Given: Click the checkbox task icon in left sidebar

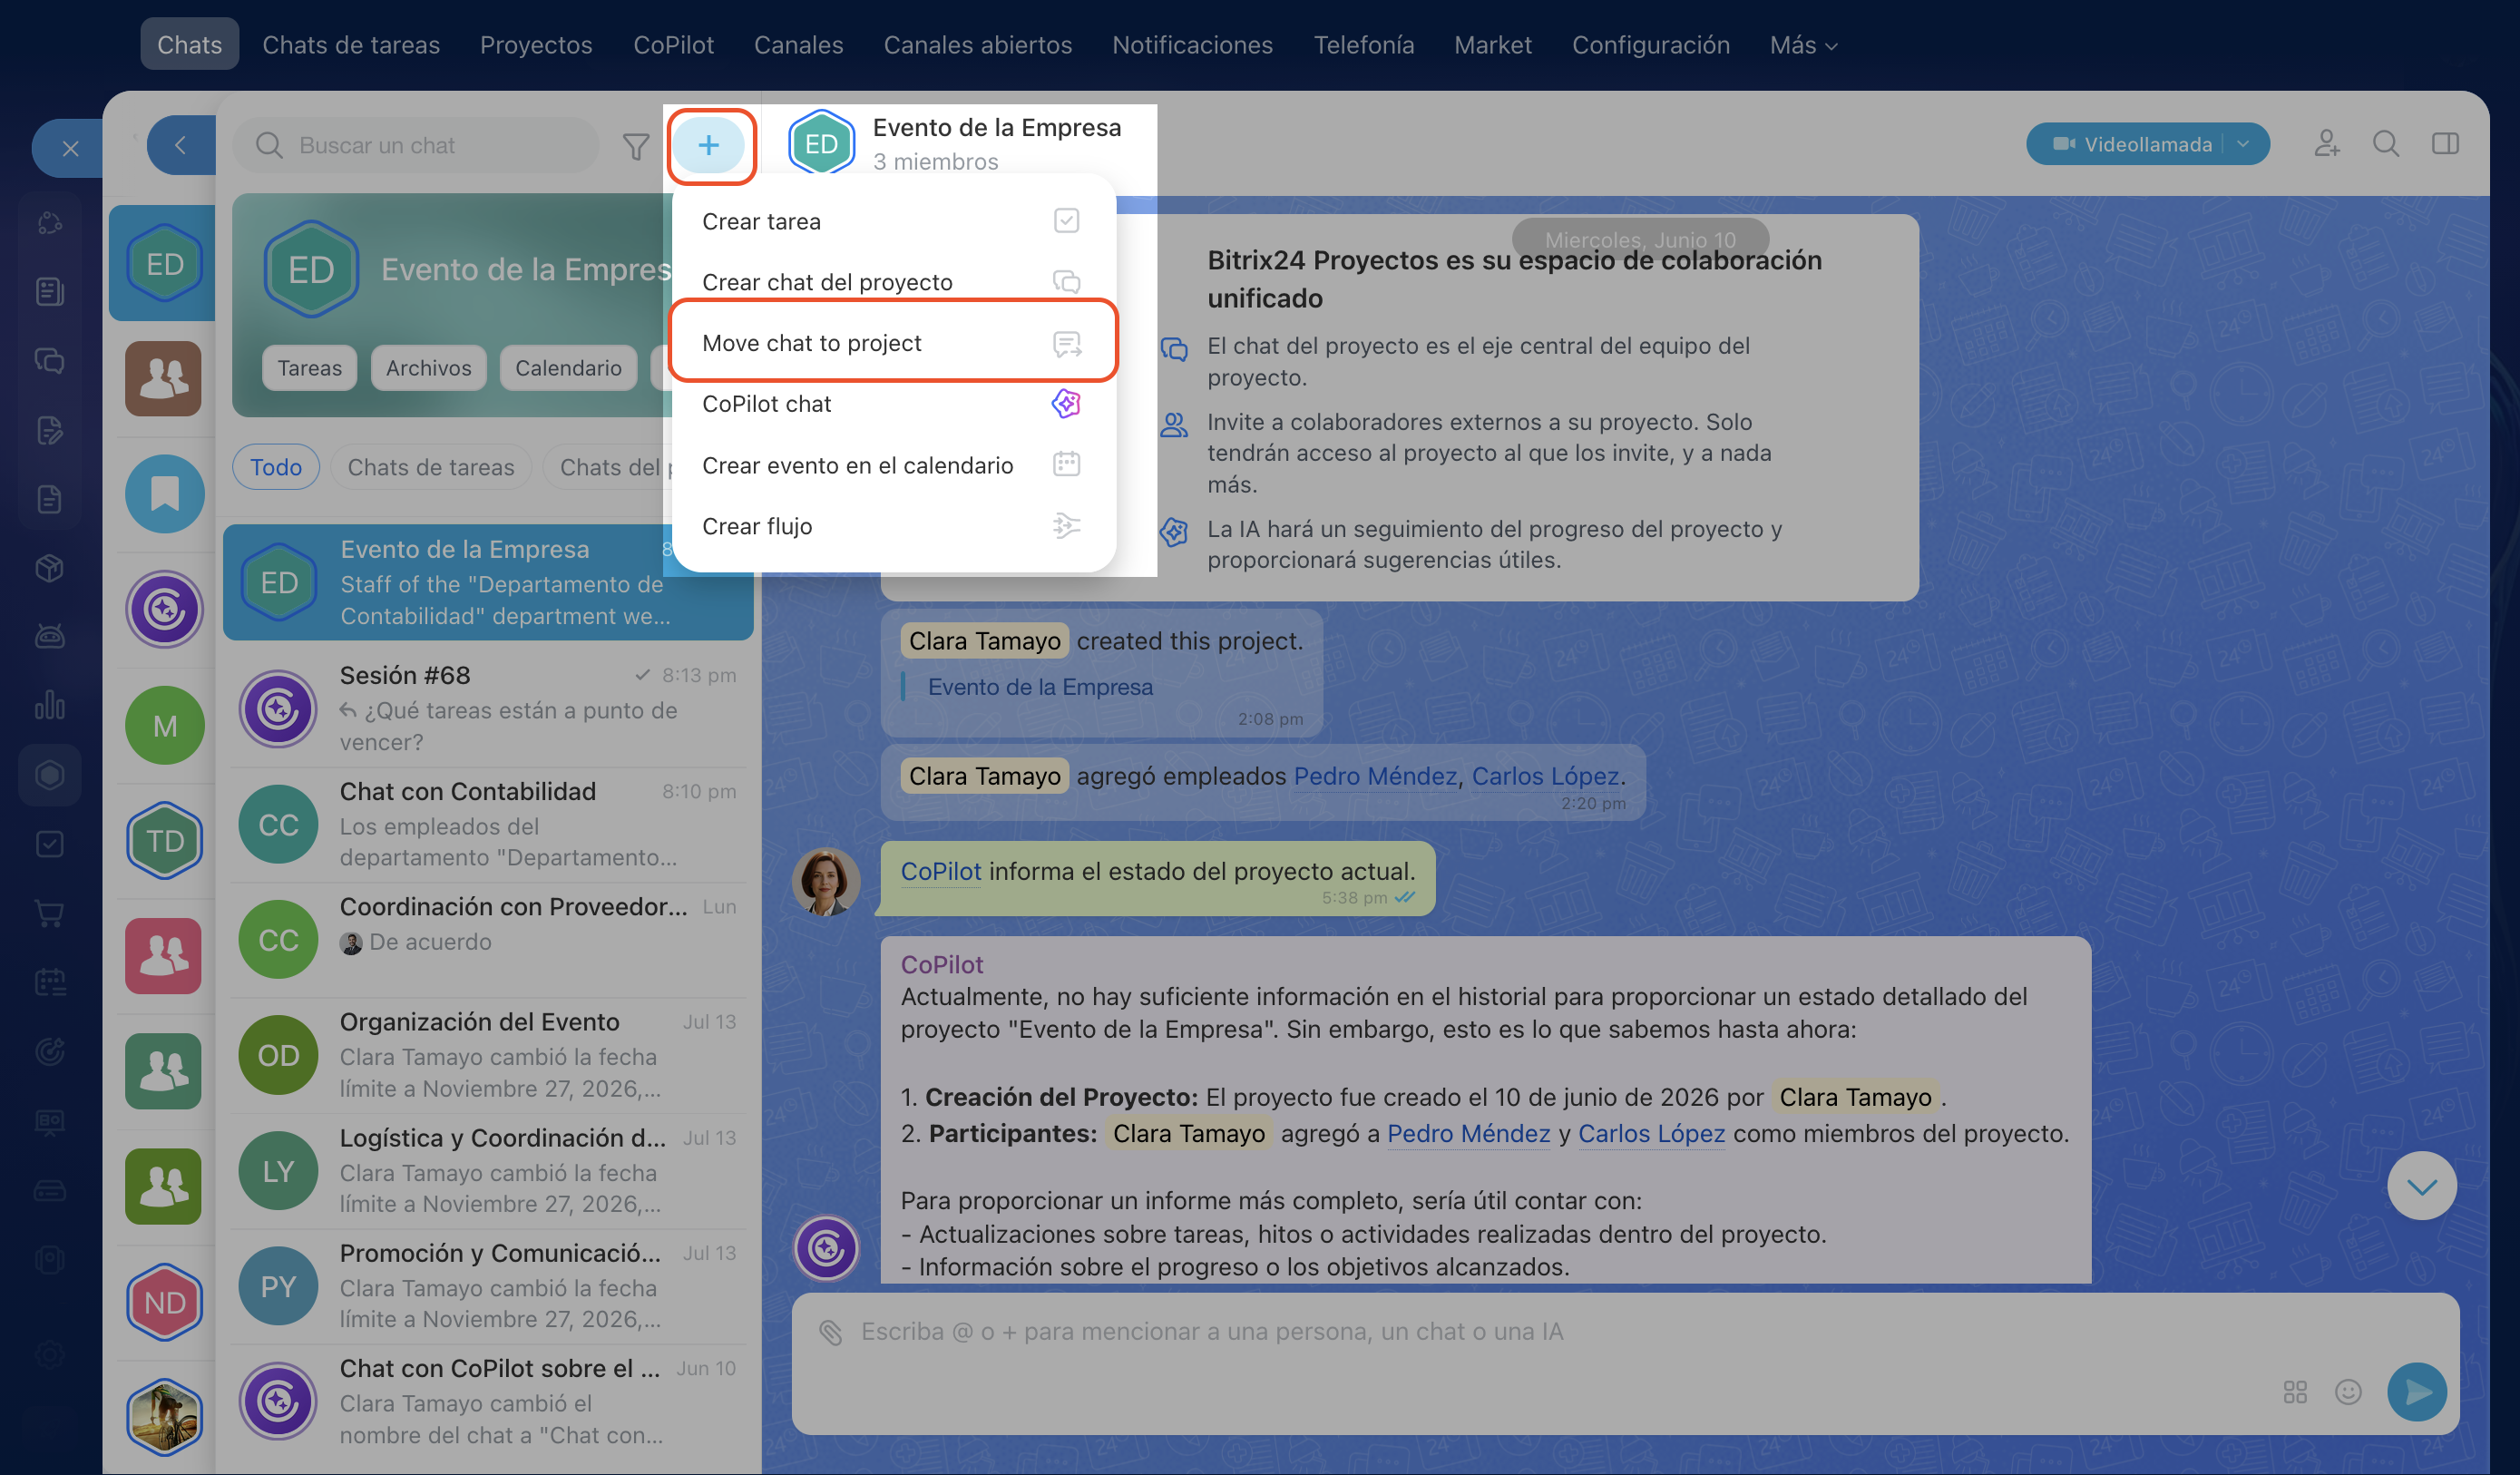Looking at the screenshot, I should [x=50, y=844].
